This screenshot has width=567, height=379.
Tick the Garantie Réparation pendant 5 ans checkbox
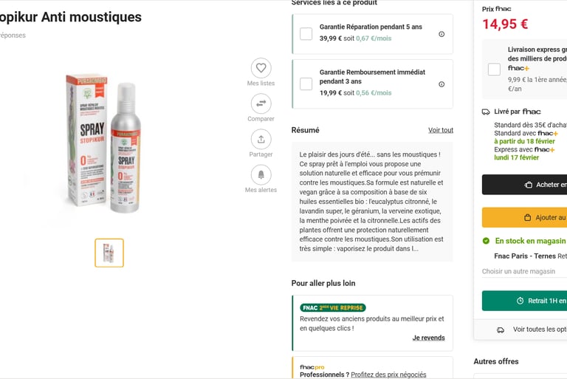tap(306, 34)
